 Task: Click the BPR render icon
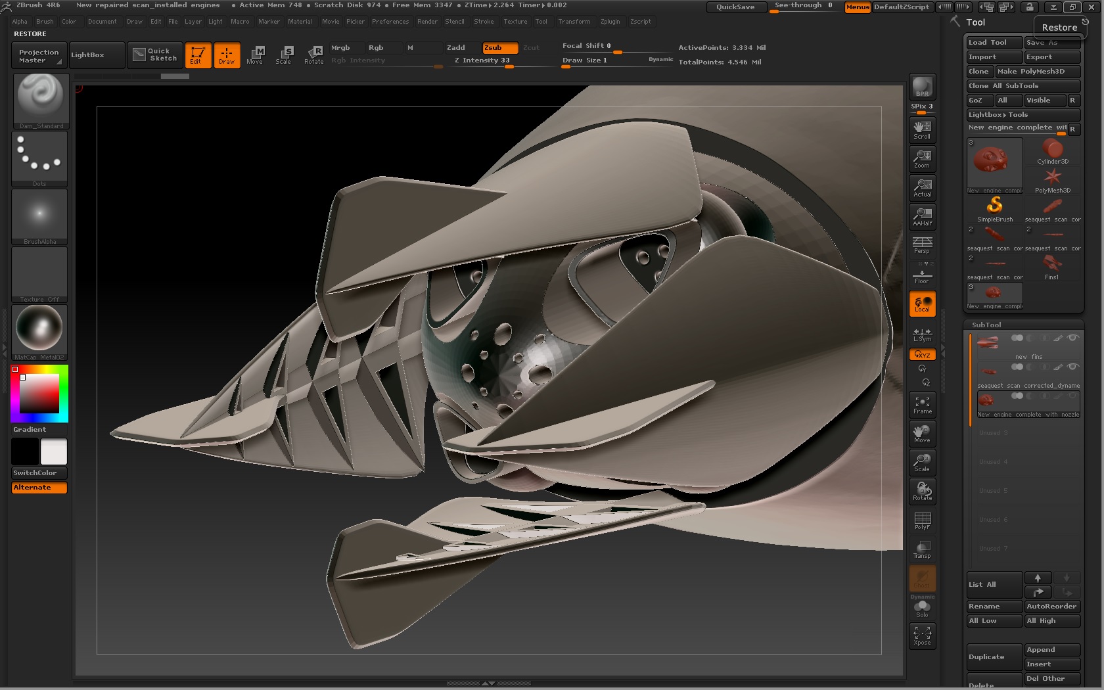click(922, 87)
